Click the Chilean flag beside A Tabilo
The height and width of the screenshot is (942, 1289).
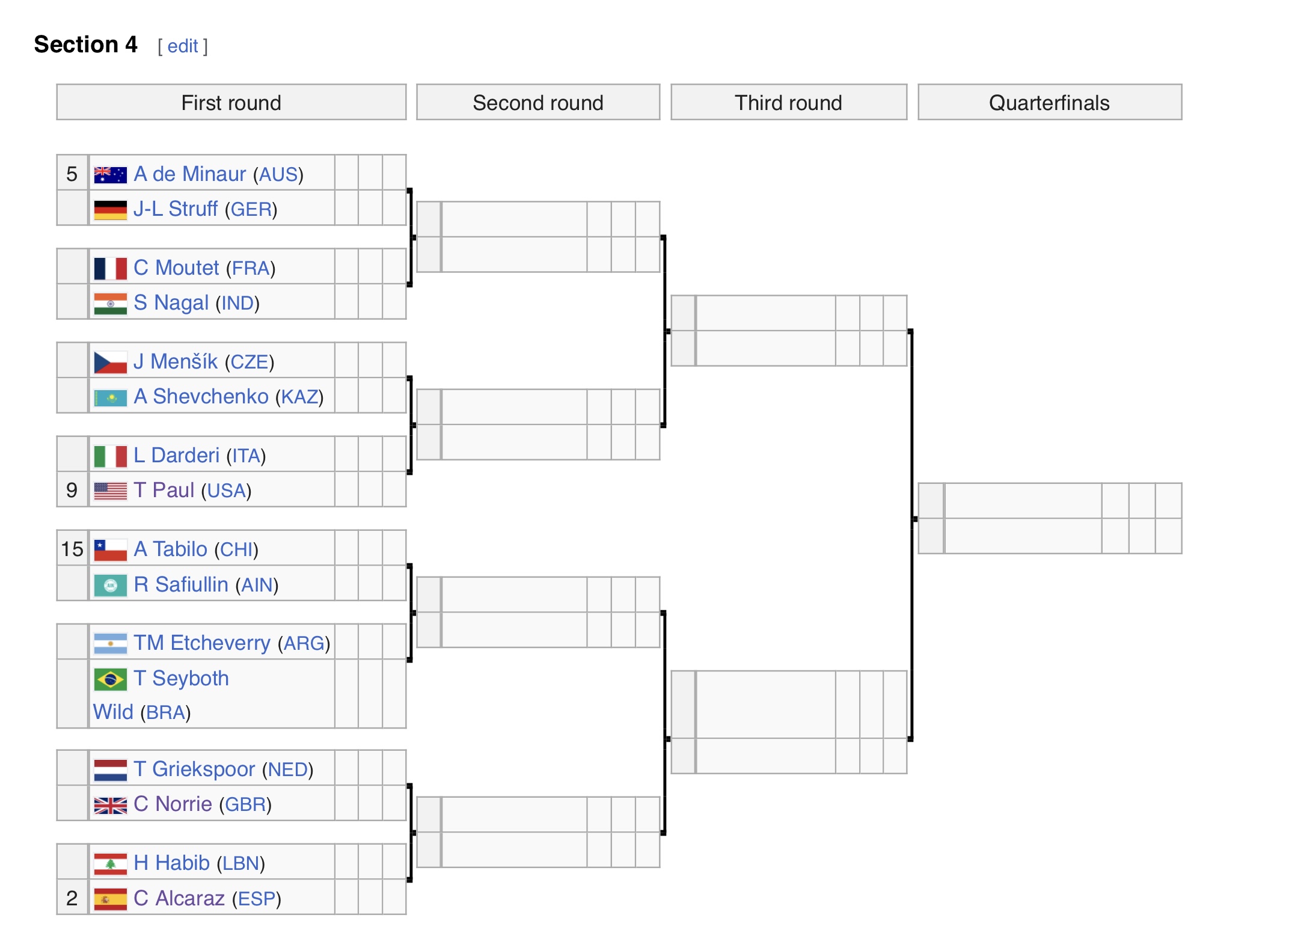tap(110, 550)
